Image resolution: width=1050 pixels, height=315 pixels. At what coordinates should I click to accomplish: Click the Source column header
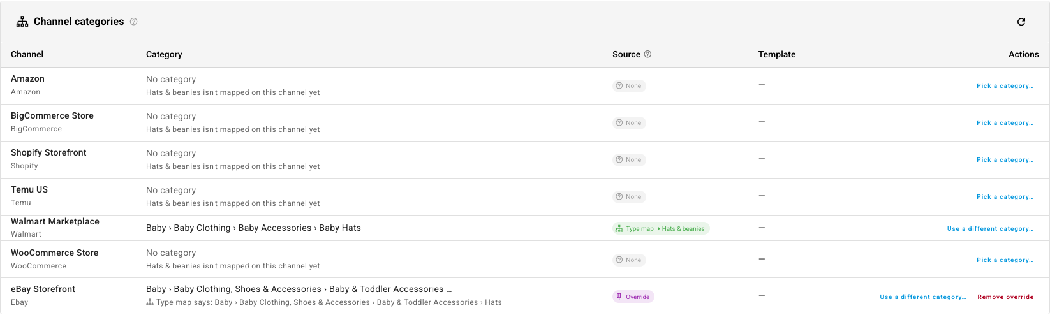[x=626, y=54]
